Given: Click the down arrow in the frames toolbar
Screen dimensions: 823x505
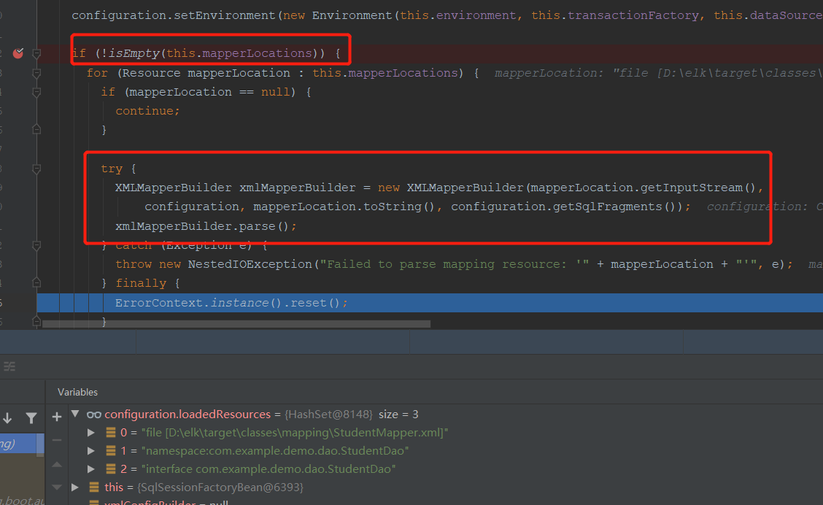Looking at the screenshot, I should (7, 418).
